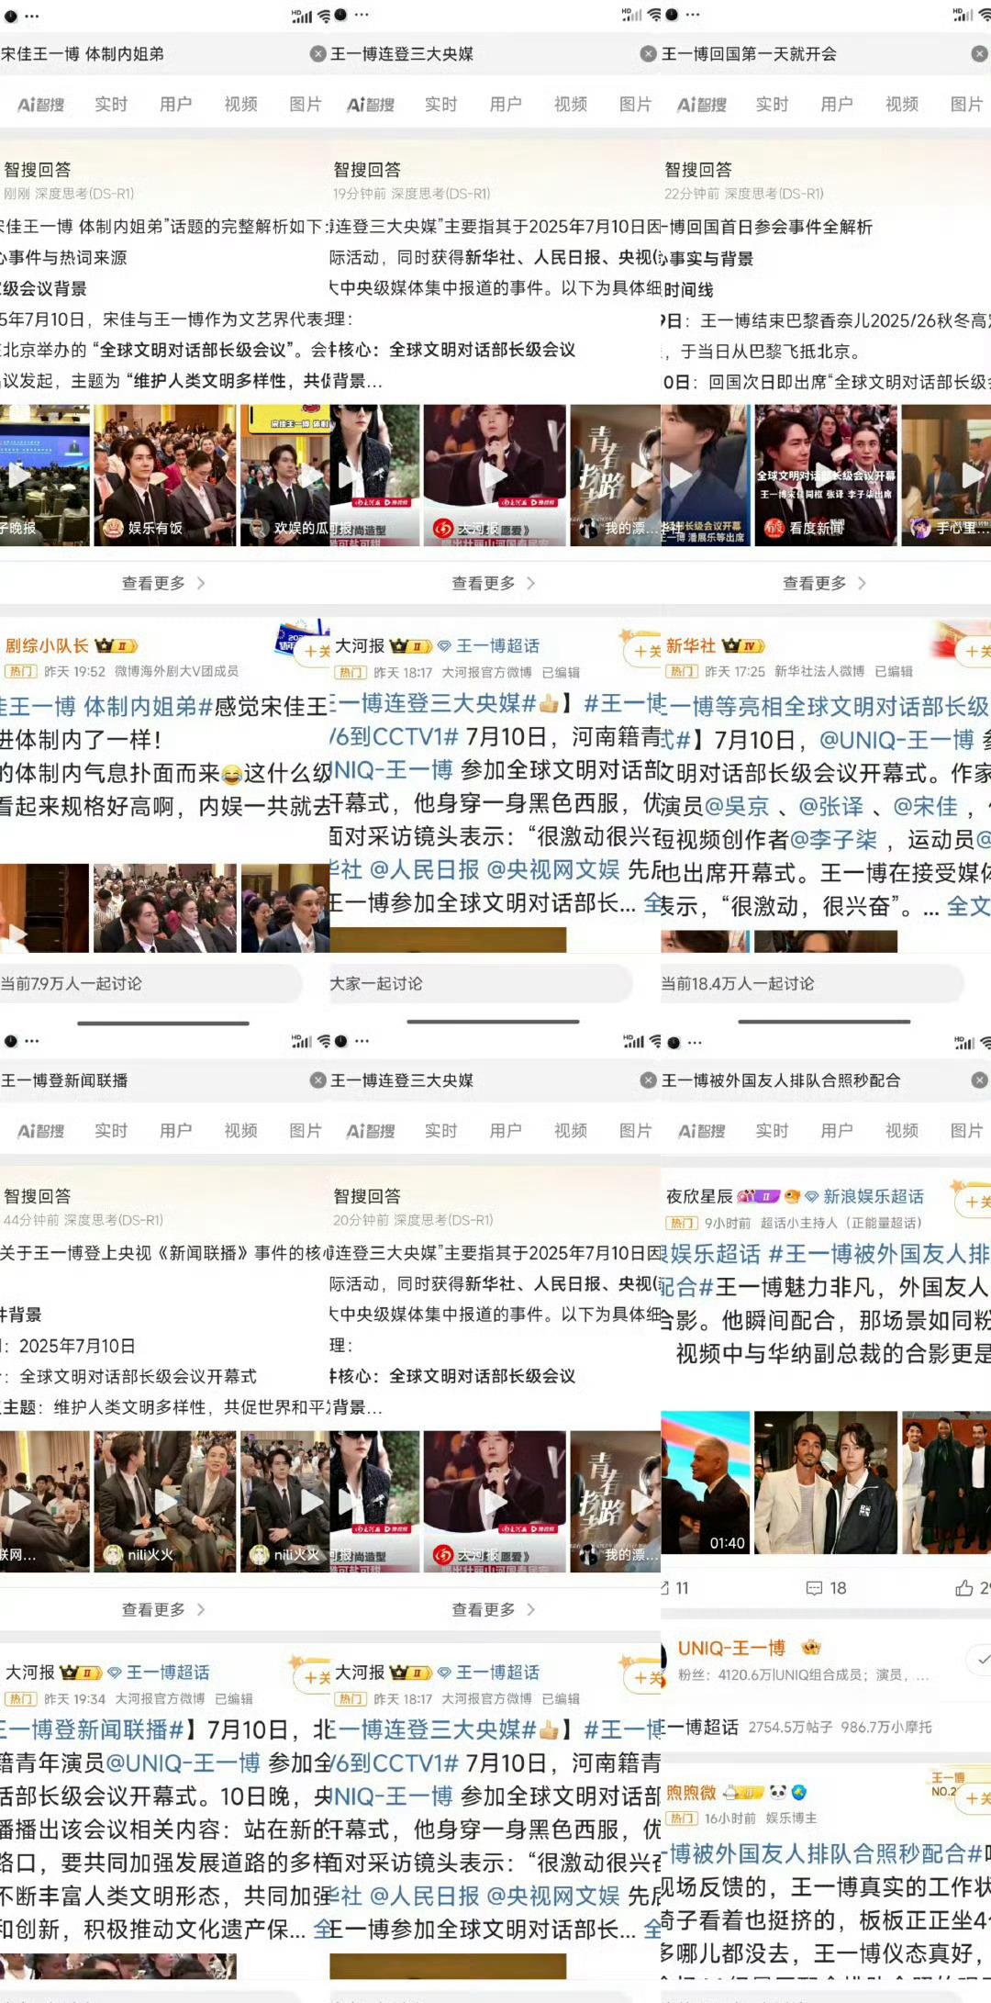Follow 剧综小队长 with the + button
This screenshot has width=991, height=2003.
pos(314,651)
